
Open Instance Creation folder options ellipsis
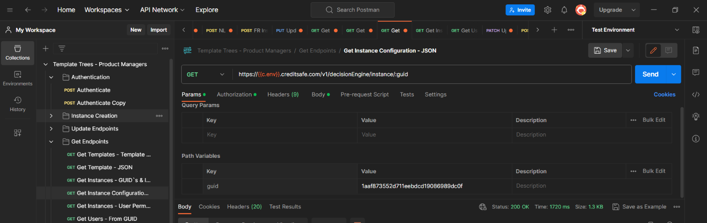pyautogui.click(x=159, y=116)
